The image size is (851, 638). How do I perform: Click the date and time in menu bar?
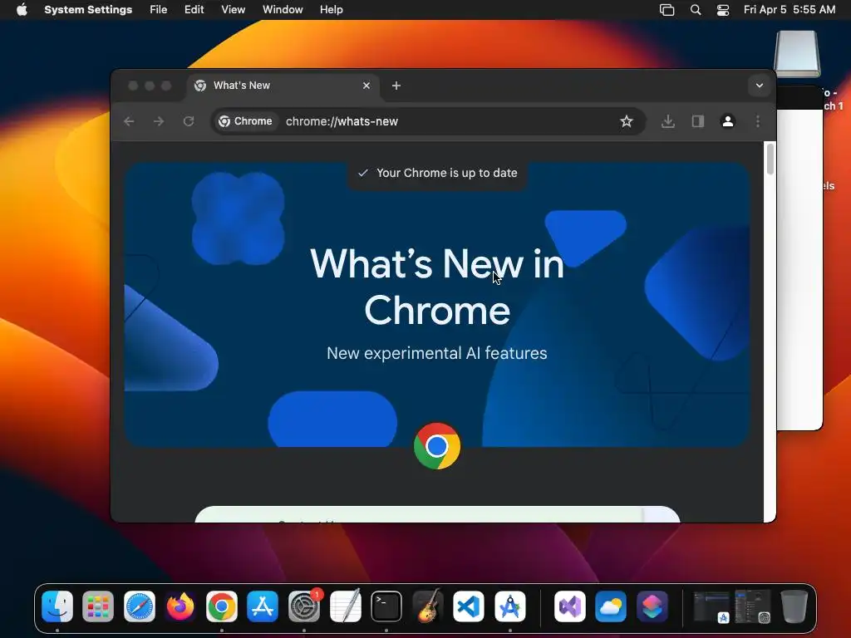coord(790,10)
